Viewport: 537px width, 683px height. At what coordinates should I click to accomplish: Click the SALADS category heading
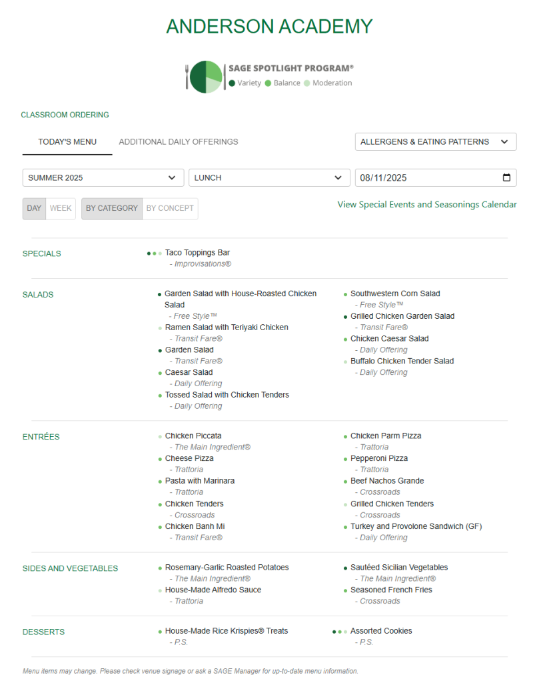tap(38, 294)
